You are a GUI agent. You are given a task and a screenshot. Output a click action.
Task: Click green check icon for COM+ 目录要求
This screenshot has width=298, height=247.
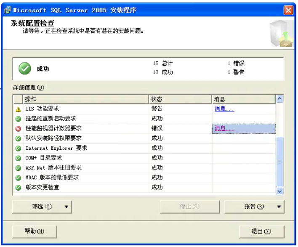[18, 158]
